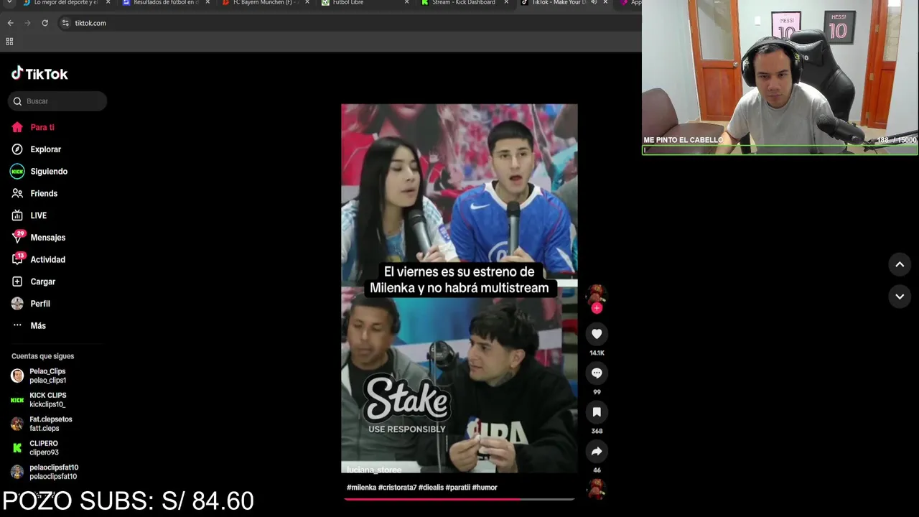Click the playing TikTok video

(x=459, y=288)
